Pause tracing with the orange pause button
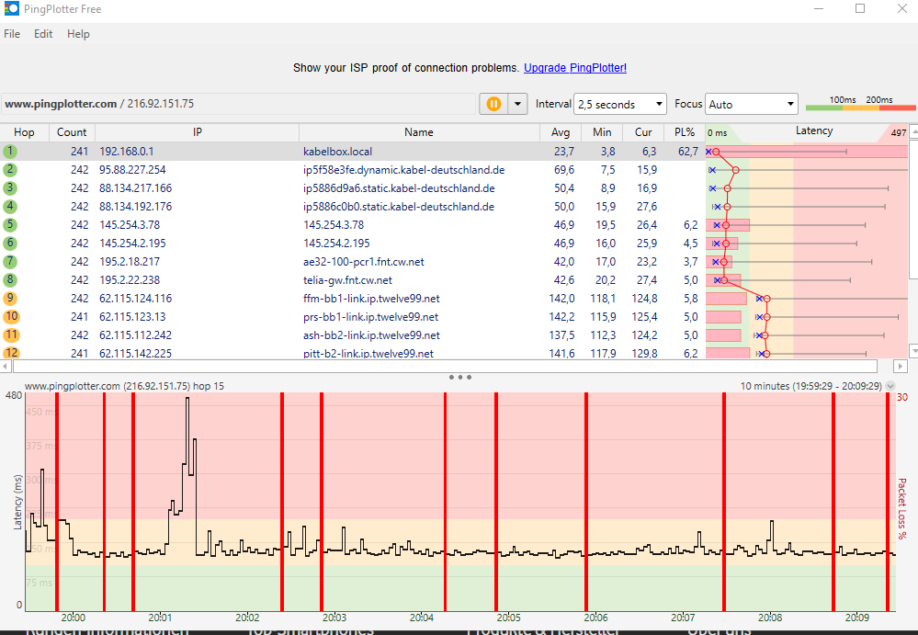Image resolution: width=918 pixels, height=635 pixels. 493,104
